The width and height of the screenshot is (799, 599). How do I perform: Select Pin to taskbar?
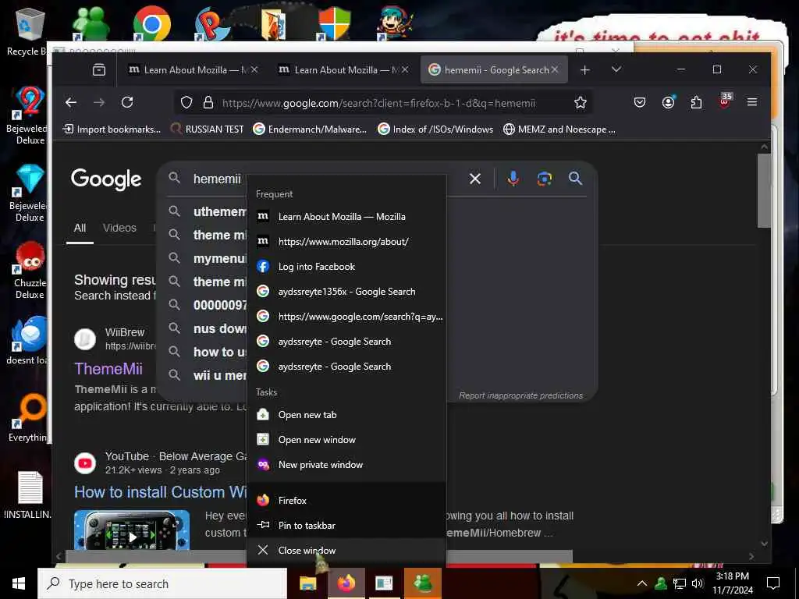click(x=346, y=525)
